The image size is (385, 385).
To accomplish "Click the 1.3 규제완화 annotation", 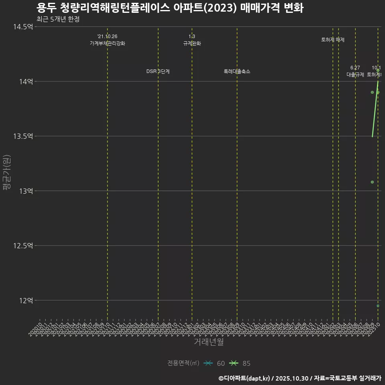I will coord(192,40).
